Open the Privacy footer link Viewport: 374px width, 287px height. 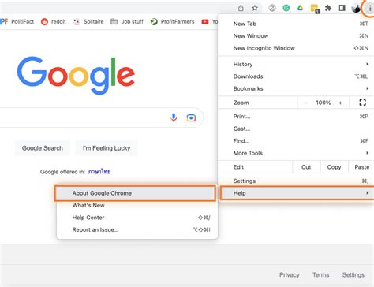(x=290, y=275)
